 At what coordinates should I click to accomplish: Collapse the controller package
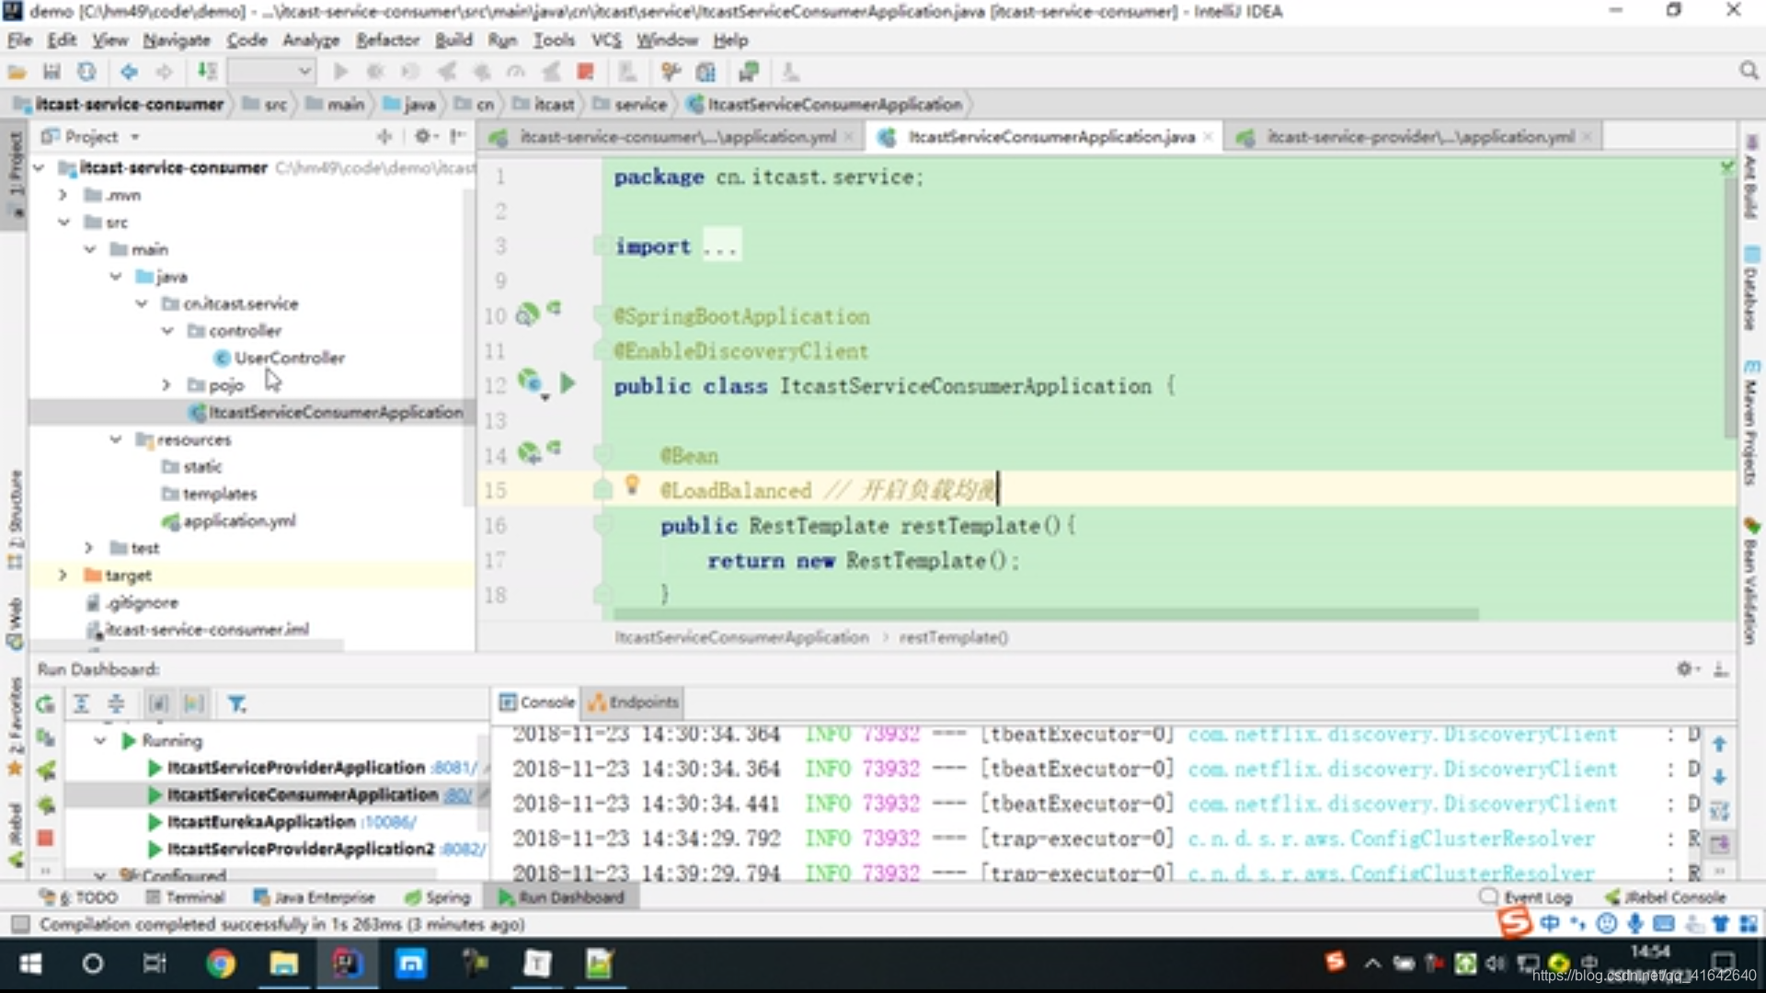pyautogui.click(x=167, y=330)
